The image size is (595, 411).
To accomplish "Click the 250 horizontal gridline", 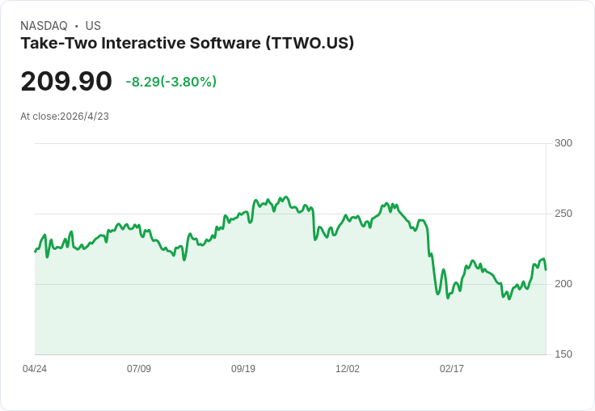I will 290,214.
